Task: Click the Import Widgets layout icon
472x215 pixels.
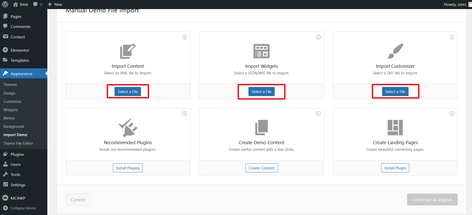Action: (x=262, y=51)
